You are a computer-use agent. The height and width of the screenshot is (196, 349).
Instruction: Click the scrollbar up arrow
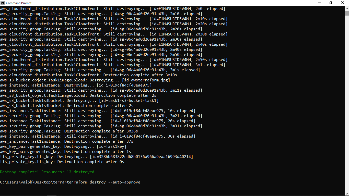(x=347, y=8)
